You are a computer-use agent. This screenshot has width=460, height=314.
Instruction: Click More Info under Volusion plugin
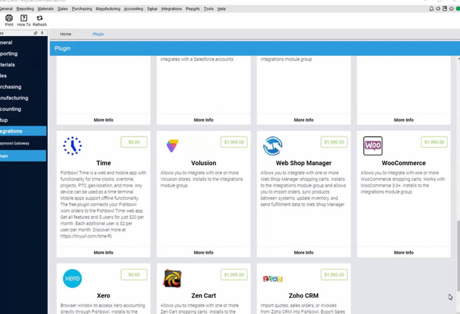tap(204, 252)
